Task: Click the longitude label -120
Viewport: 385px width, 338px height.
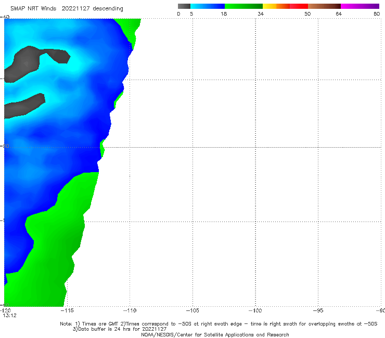Action: [x=5, y=310]
